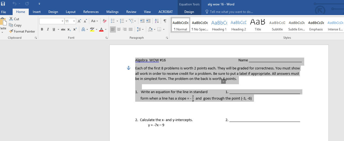Viewport: 344px width, 141px height.
Task: Click Sort A-Z icon
Action: pos(157,21)
